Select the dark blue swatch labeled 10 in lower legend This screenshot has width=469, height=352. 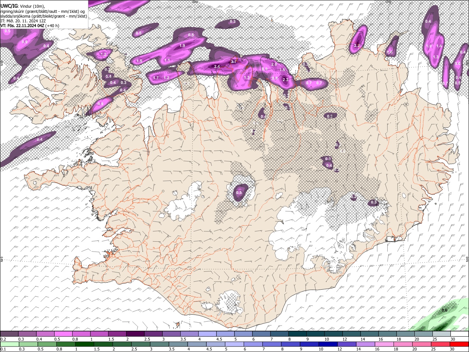pos(328,344)
